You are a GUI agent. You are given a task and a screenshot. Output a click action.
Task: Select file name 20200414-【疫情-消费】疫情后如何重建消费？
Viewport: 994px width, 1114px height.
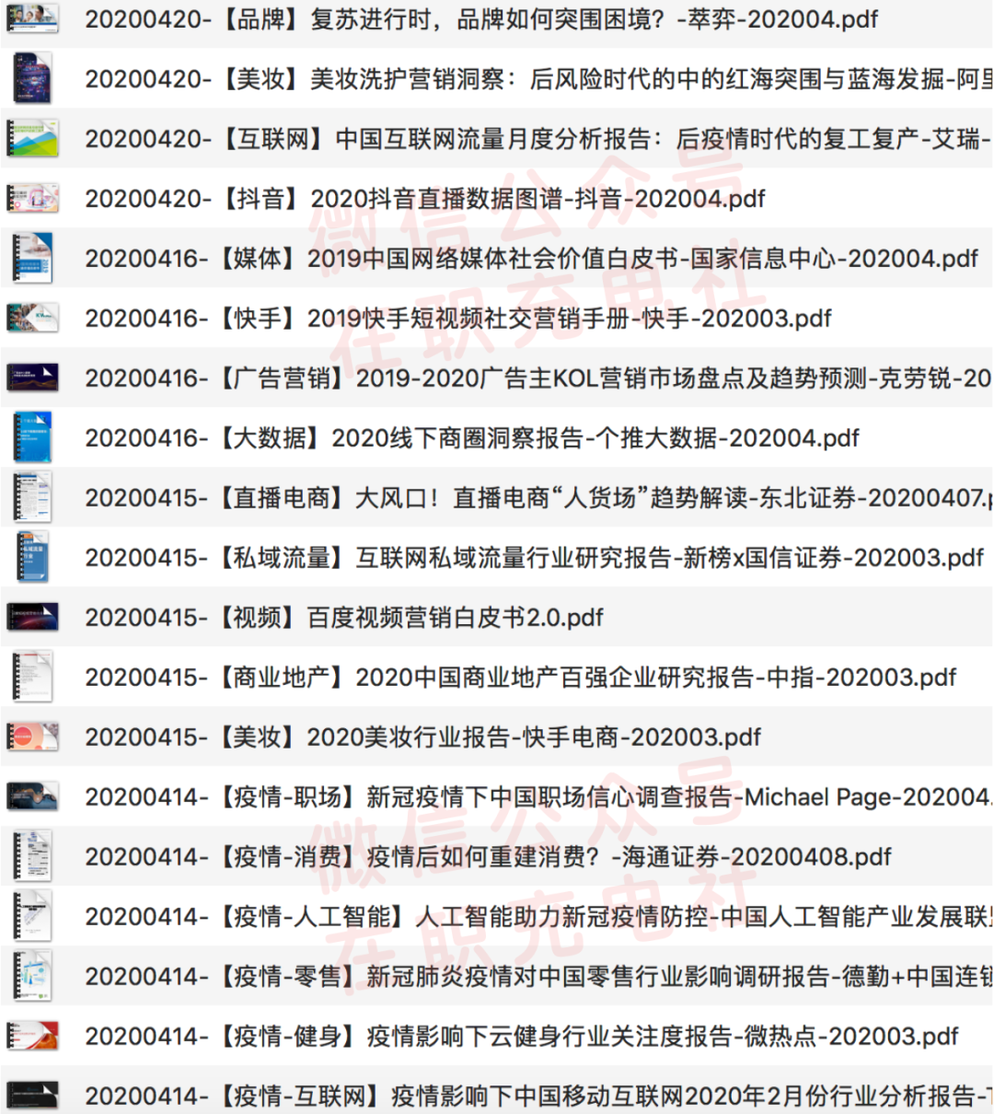pos(489,857)
